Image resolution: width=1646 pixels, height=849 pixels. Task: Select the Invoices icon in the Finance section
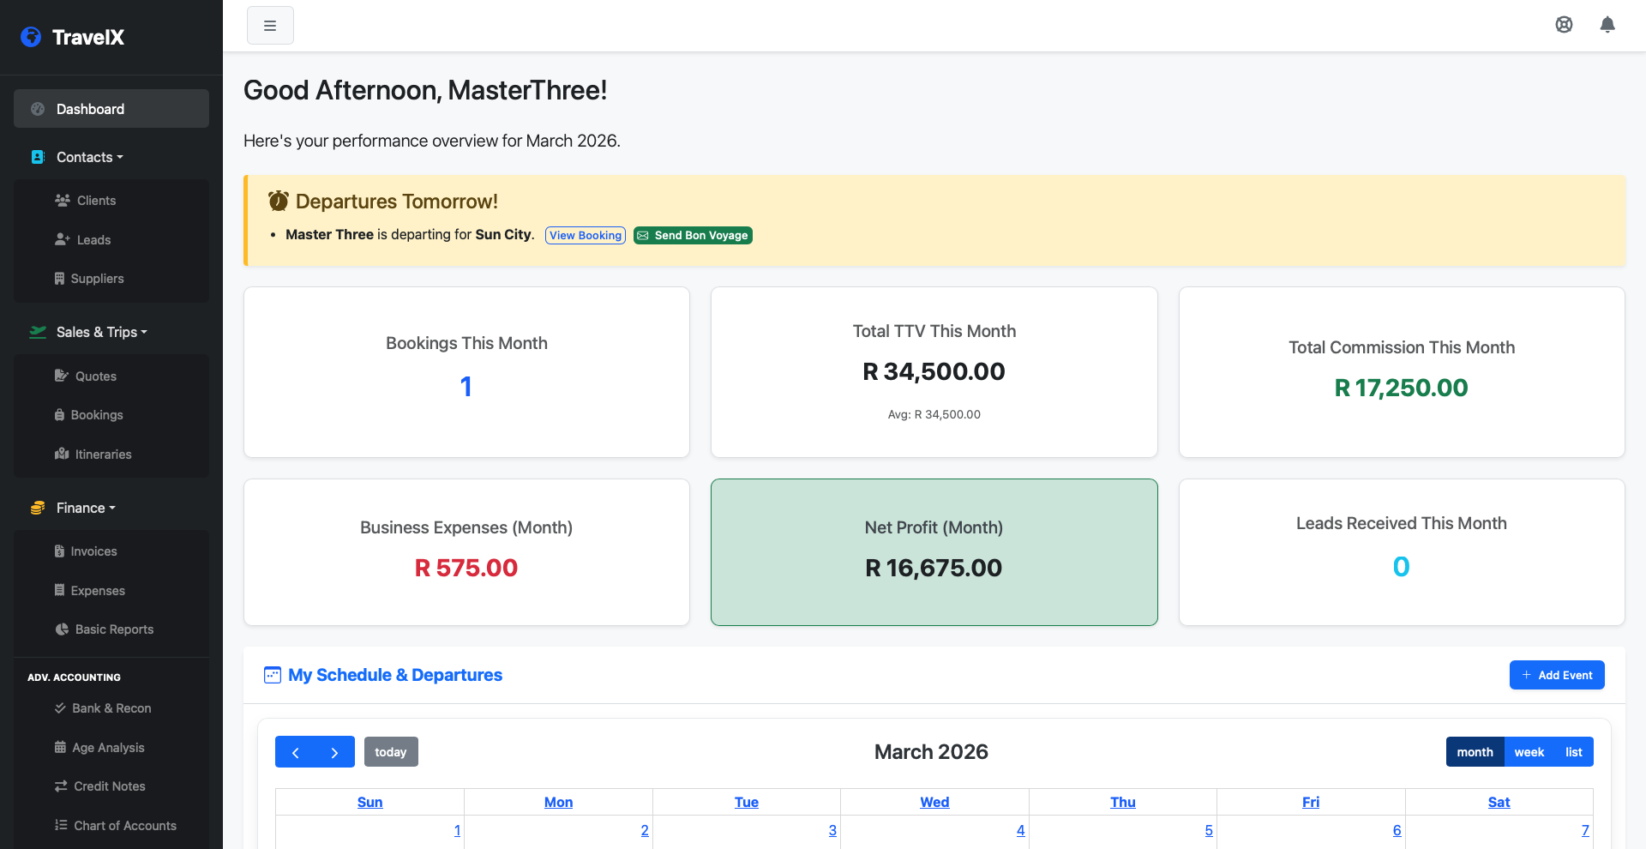(x=59, y=551)
